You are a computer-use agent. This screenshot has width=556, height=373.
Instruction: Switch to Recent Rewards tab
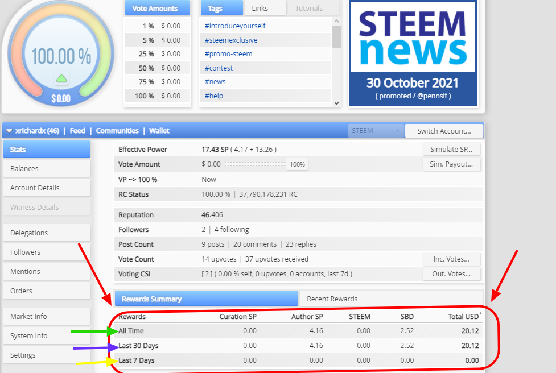coord(391,299)
